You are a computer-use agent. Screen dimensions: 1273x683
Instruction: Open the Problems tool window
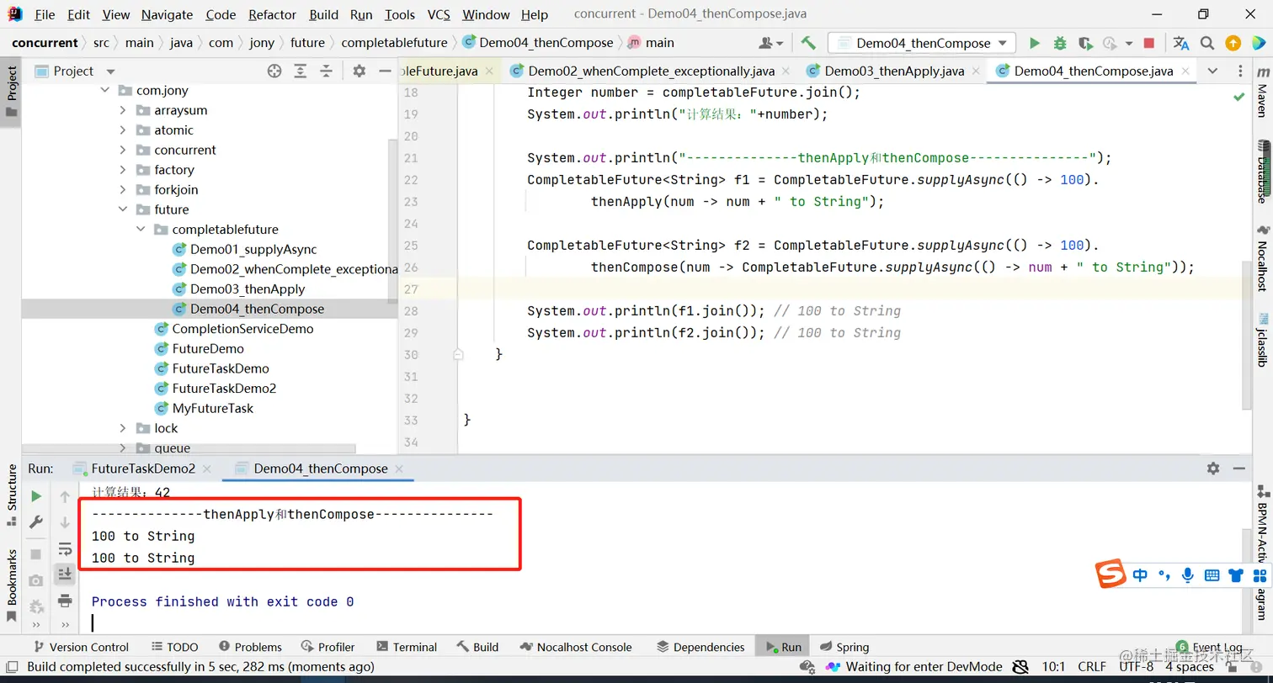(x=250, y=647)
